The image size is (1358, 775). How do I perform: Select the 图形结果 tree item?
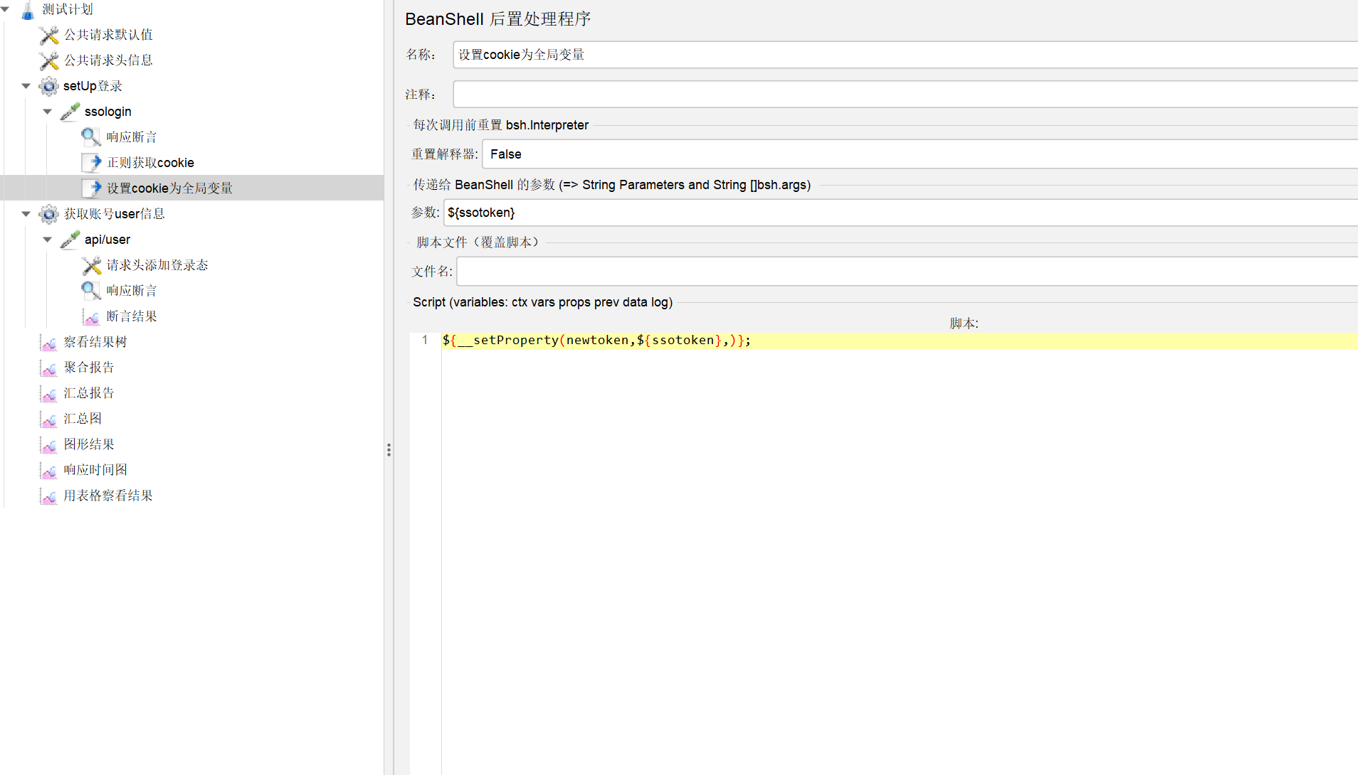(x=89, y=444)
